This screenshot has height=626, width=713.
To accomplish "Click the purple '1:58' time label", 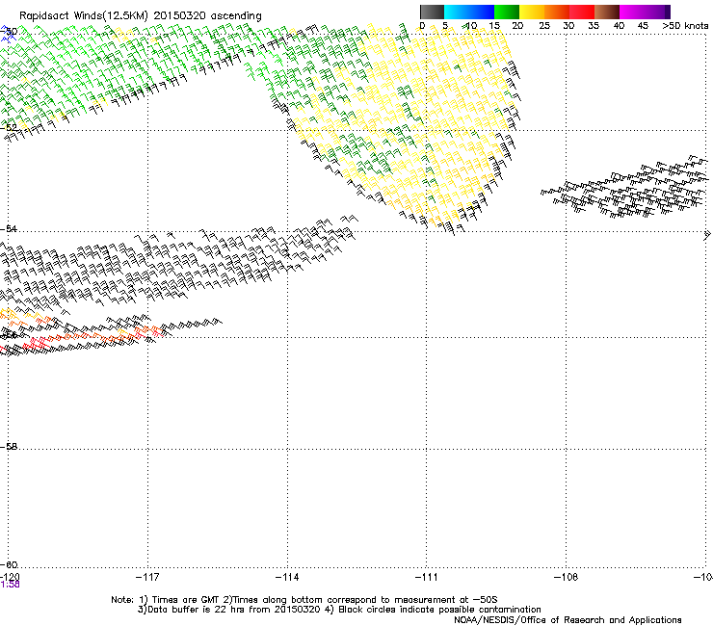I will (10, 585).
